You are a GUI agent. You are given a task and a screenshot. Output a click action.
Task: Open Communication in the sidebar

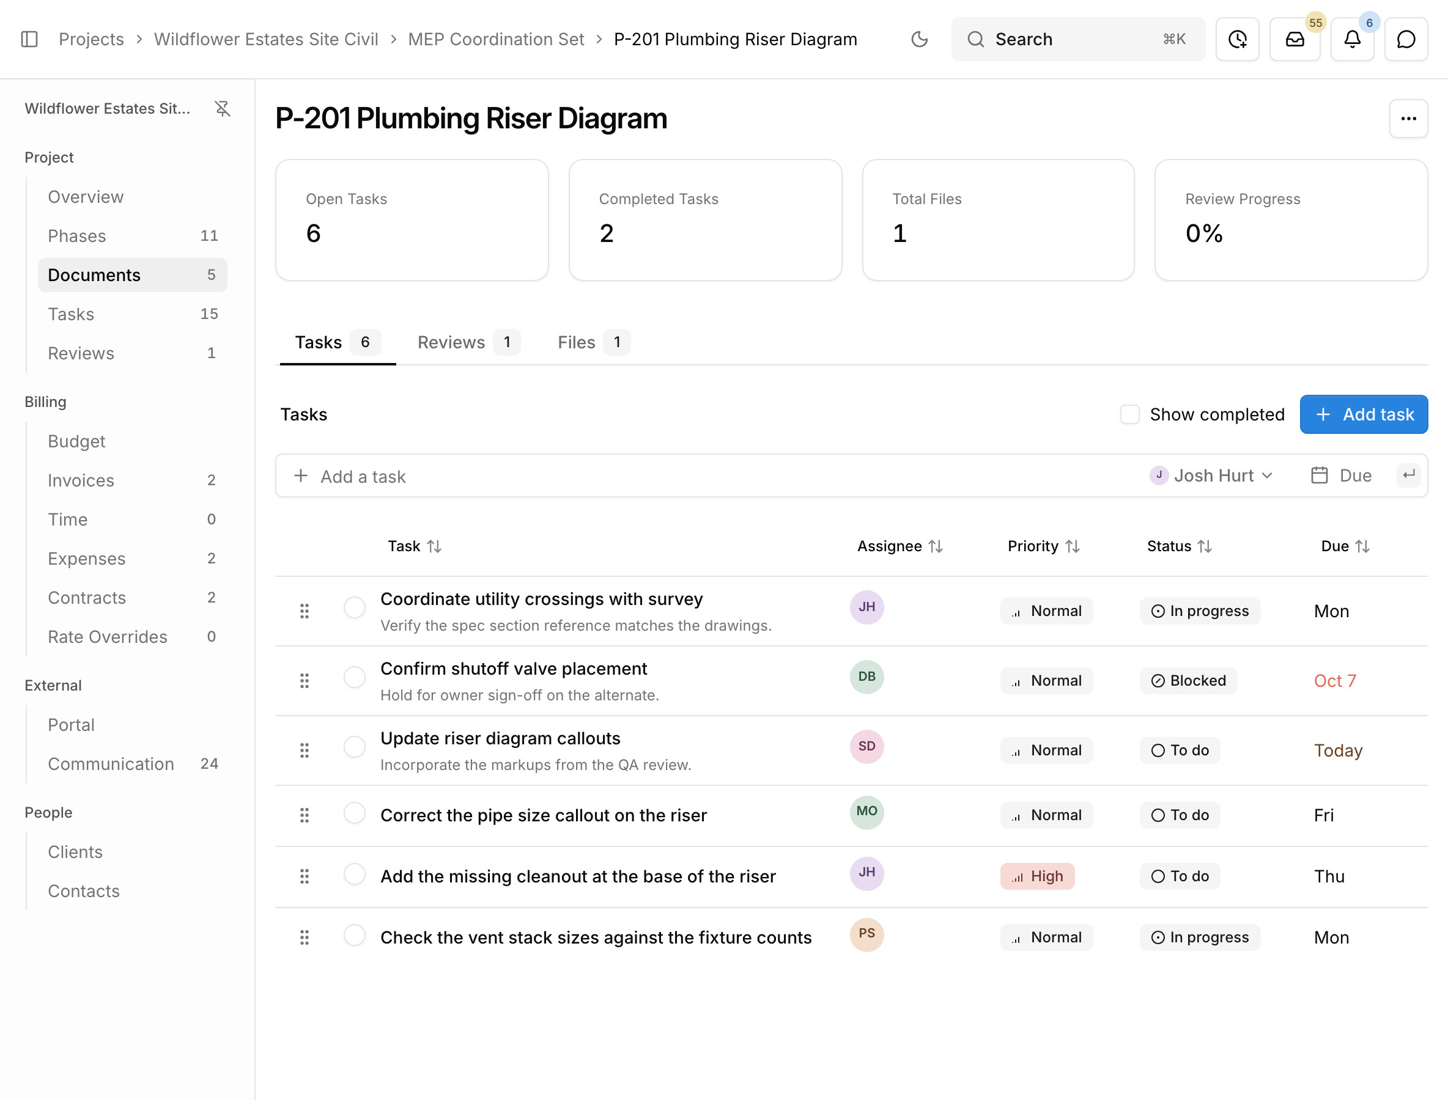click(132, 763)
